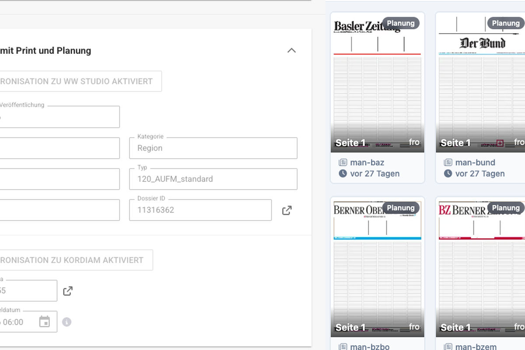Click the Kordiam synchronisation button
This screenshot has width=525, height=350.
click(77, 260)
